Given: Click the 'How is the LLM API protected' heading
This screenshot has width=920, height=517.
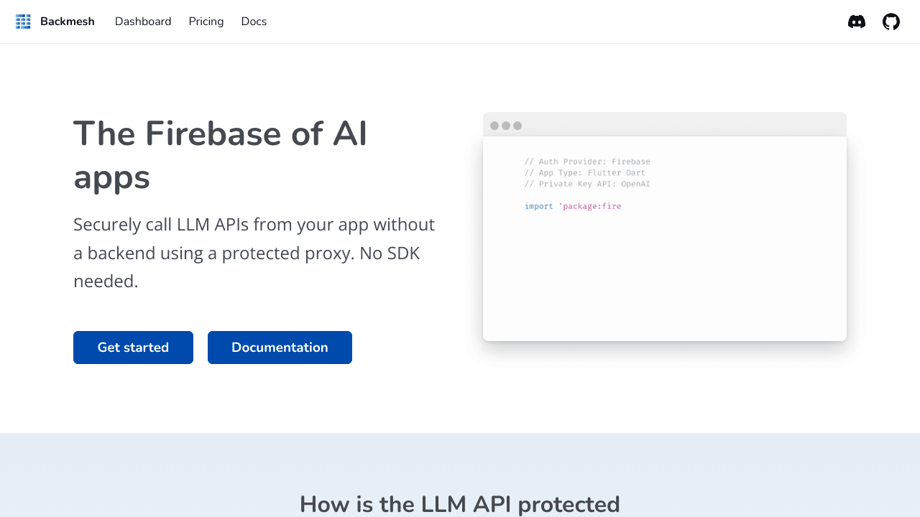Looking at the screenshot, I should click(x=459, y=503).
